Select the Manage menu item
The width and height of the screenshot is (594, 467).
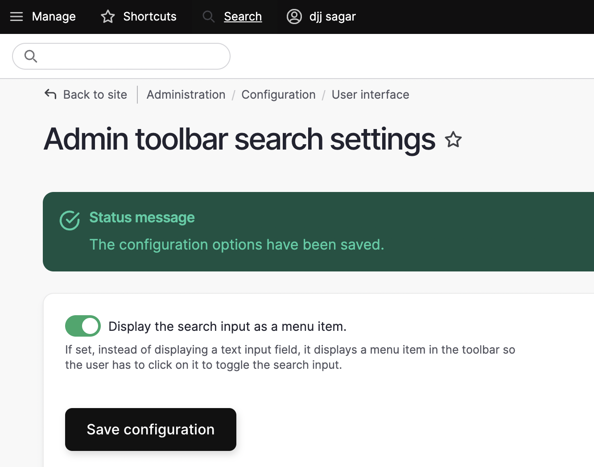pyautogui.click(x=54, y=17)
